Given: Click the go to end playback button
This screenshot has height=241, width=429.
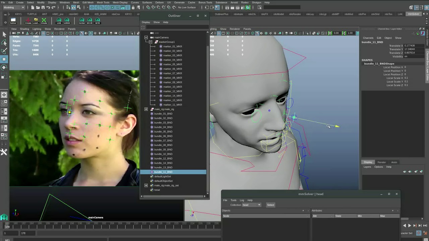Looking at the screenshot, I should pos(425,226).
